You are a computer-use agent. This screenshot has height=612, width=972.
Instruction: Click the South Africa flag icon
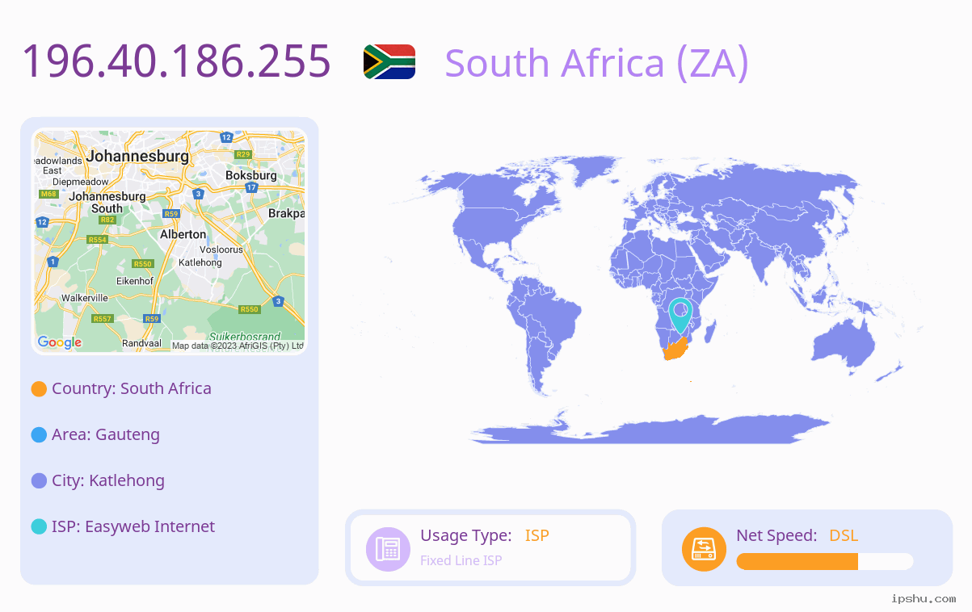pos(389,61)
